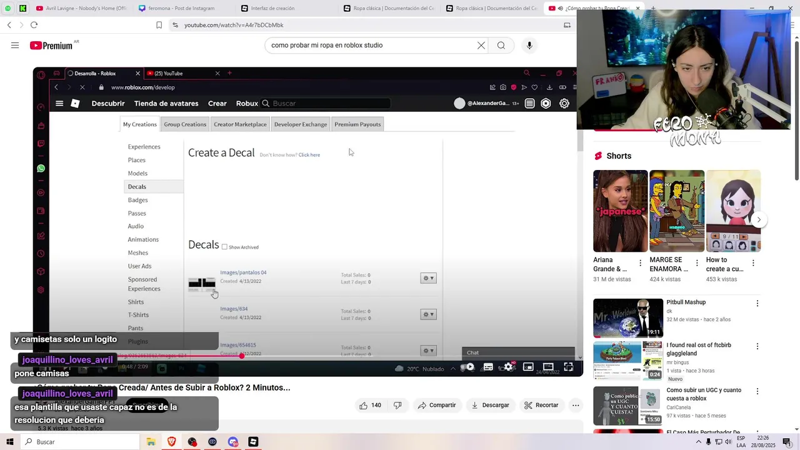800x450 pixels.
Task: Go back in browser history
Action: (9, 25)
